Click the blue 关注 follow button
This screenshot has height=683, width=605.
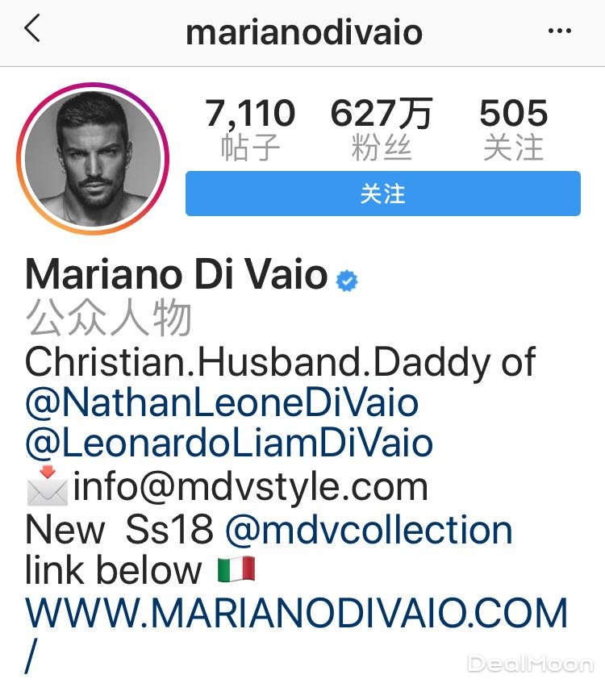pyautogui.click(x=382, y=194)
